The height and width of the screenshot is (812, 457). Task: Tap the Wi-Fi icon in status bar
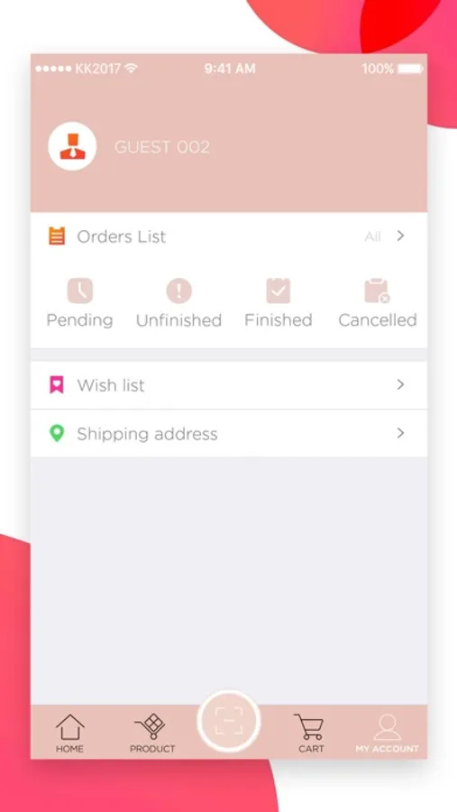tap(132, 69)
